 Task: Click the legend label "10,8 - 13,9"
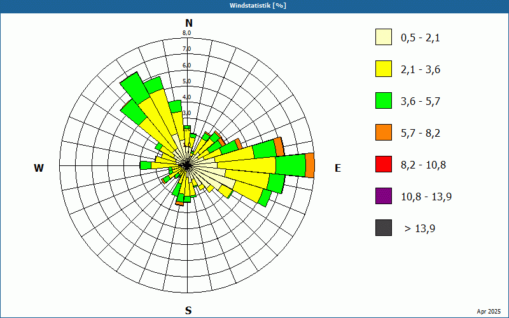[426, 197]
